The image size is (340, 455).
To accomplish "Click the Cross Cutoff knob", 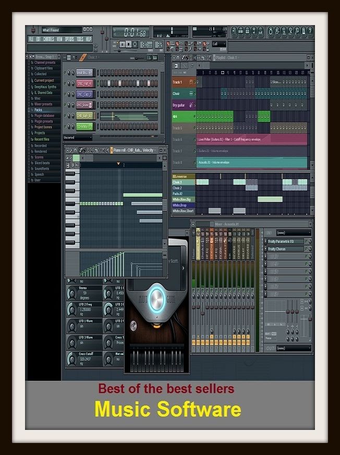I will coord(71,359).
